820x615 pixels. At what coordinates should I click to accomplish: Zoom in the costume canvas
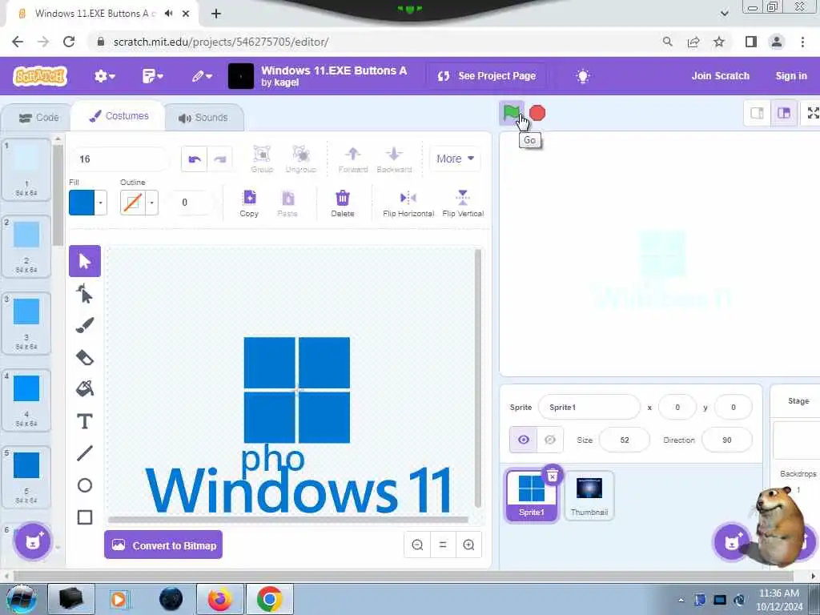[x=468, y=545]
